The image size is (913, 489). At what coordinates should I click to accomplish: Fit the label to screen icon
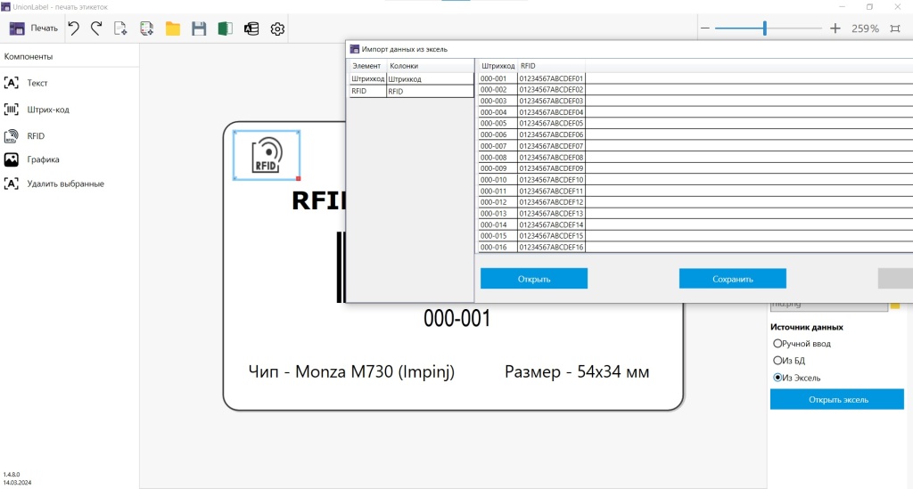coord(895,28)
